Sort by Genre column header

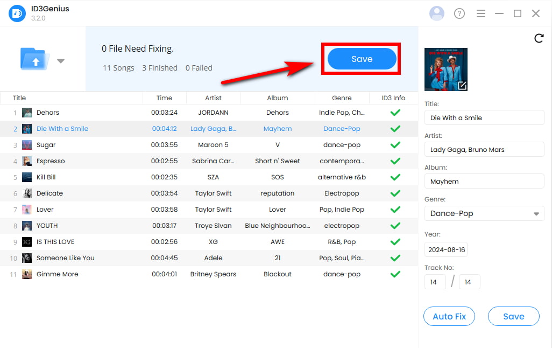[342, 98]
